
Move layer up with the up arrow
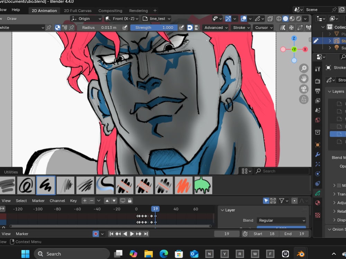(107, 201)
